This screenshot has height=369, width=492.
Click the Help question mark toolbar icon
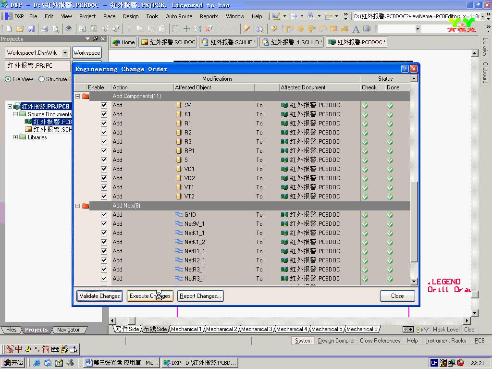click(274, 29)
